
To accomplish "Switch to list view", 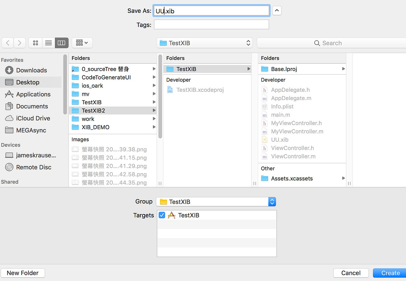I will point(48,43).
